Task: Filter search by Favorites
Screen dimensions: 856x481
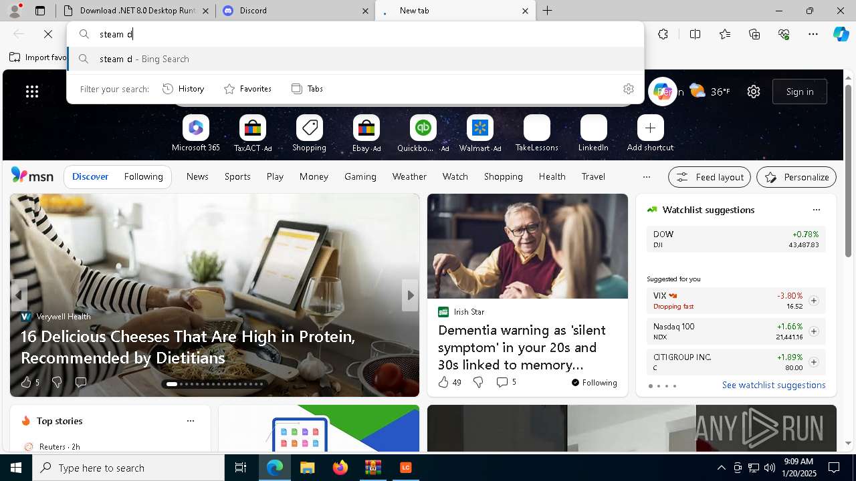Action: point(247,89)
